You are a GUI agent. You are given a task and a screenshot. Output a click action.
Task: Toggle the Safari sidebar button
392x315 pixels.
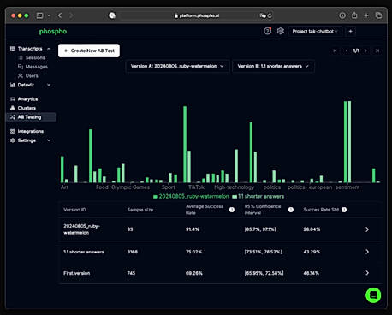tap(39, 15)
